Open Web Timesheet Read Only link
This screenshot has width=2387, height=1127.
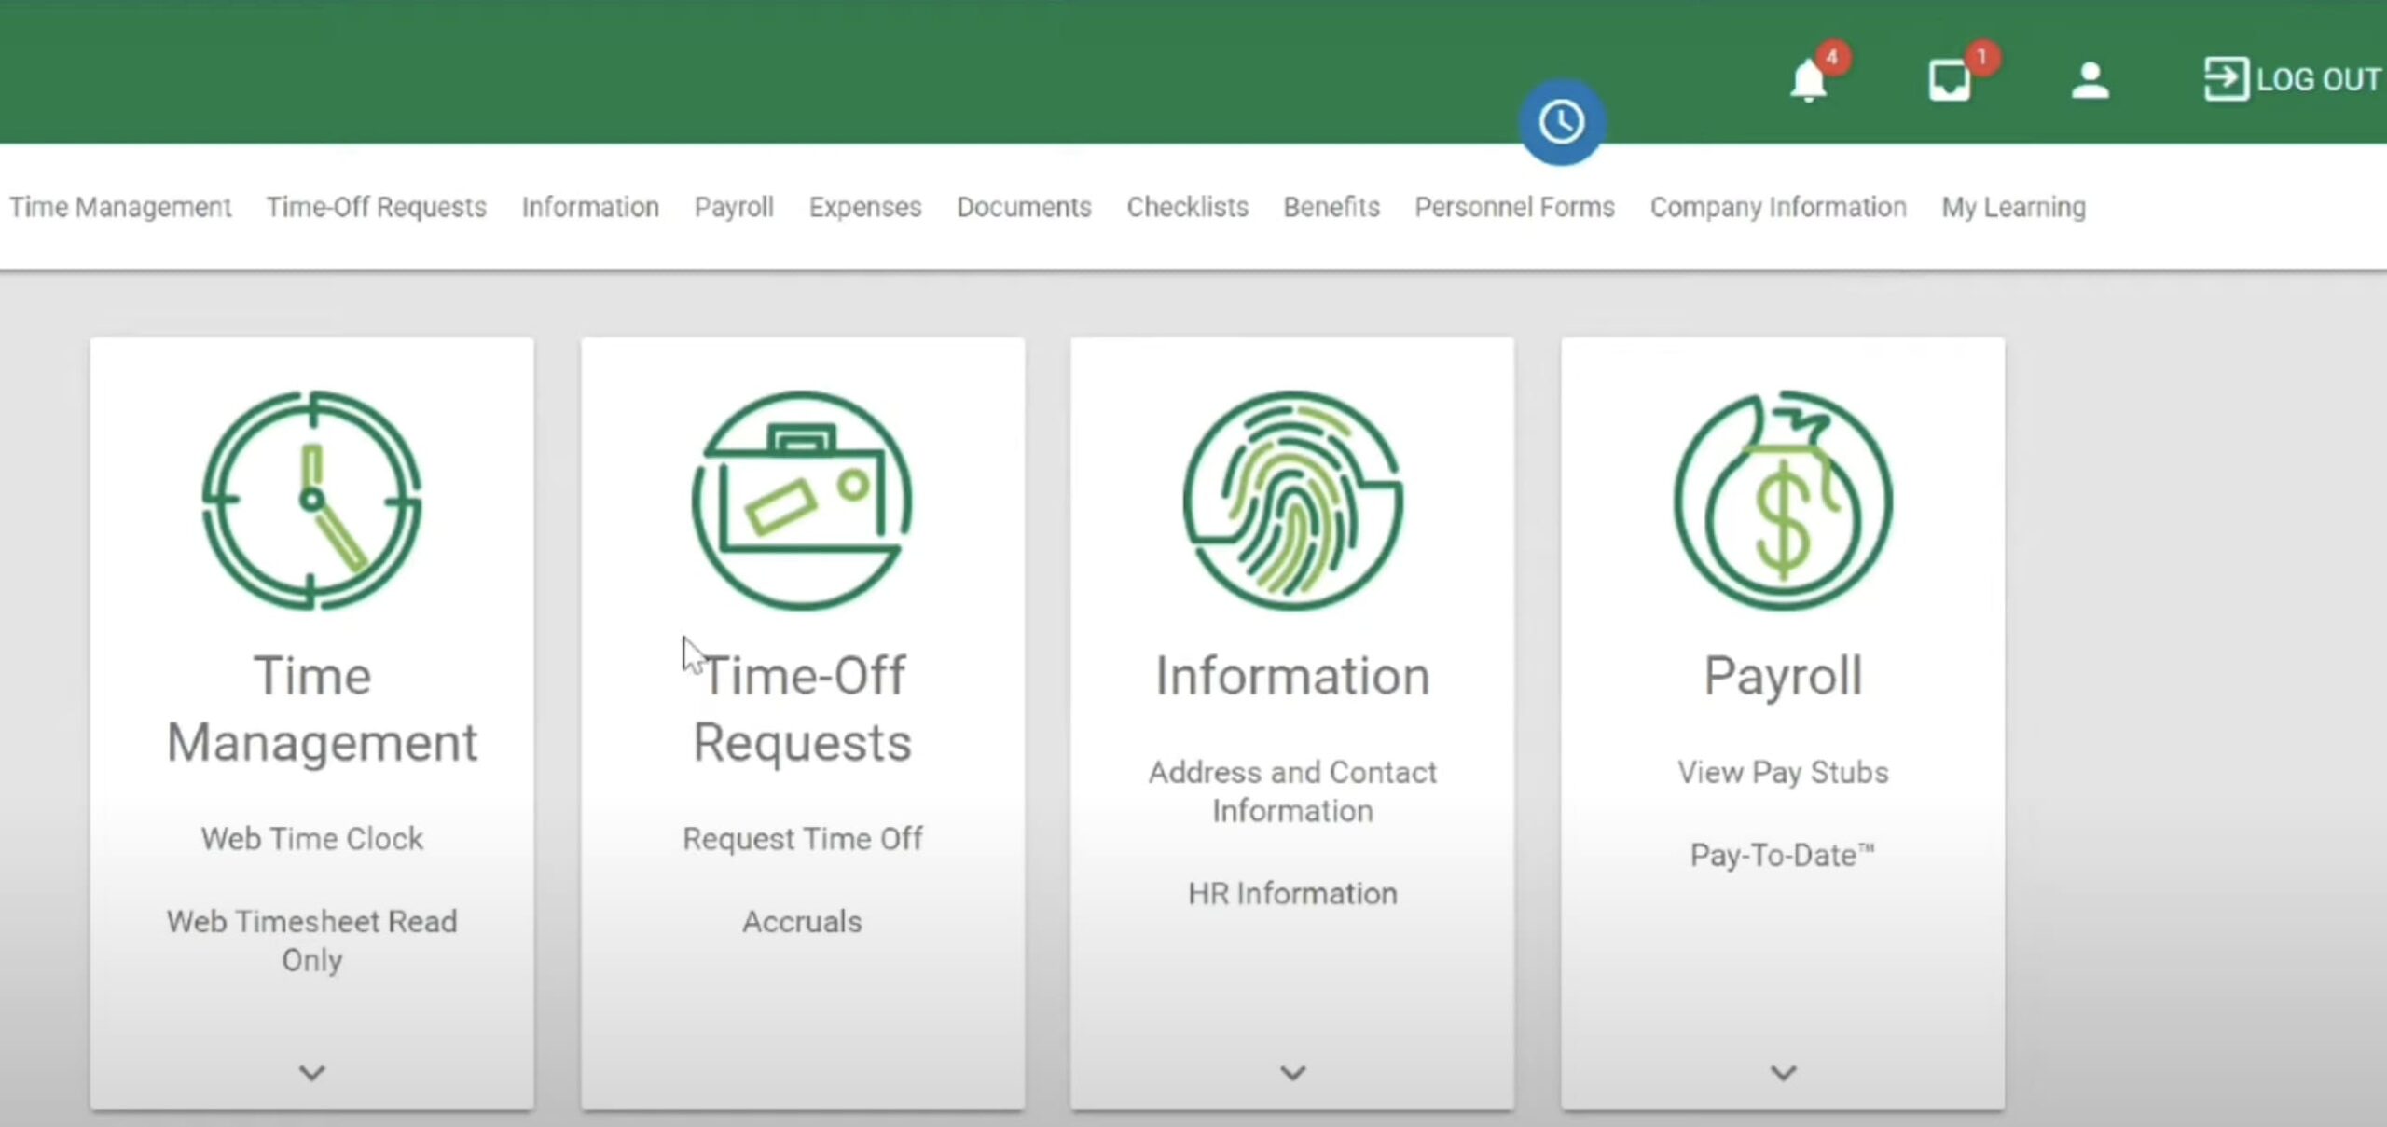(311, 941)
